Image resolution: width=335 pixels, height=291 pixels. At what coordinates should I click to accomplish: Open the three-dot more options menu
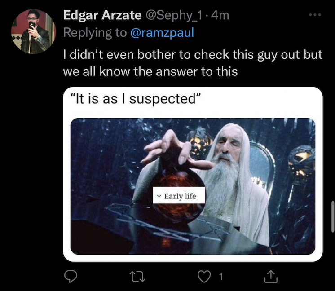315,15
